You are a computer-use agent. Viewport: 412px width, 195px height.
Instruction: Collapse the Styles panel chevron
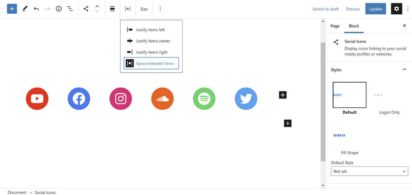[404, 70]
